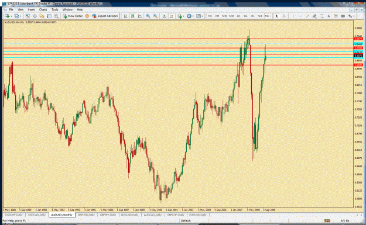Select the crosshair tool
The image size is (366, 225).
(x=284, y=16)
